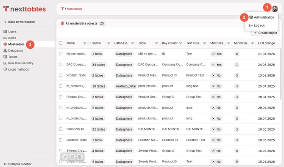Open filter for the Database column
The width and height of the screenshot is (284, 167).
click(x=133, y=43)
